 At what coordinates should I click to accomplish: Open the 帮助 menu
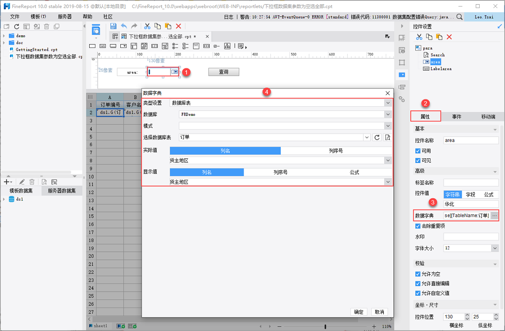(88, 17)
